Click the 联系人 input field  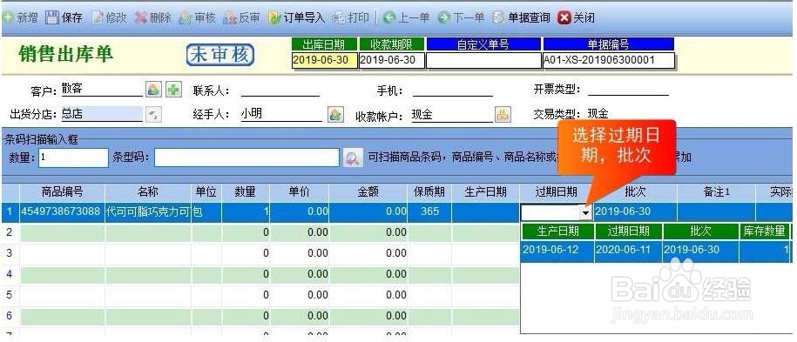[x=280, y=90]
